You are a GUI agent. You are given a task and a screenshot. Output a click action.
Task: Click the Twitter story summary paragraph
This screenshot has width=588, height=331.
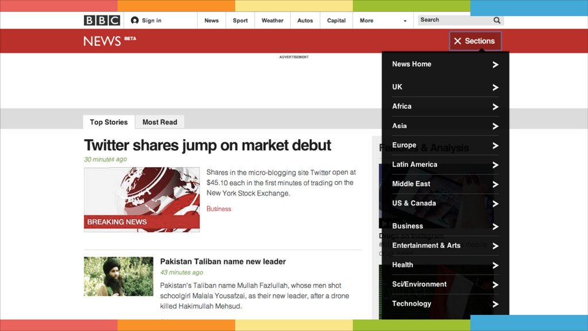(281, 183)
